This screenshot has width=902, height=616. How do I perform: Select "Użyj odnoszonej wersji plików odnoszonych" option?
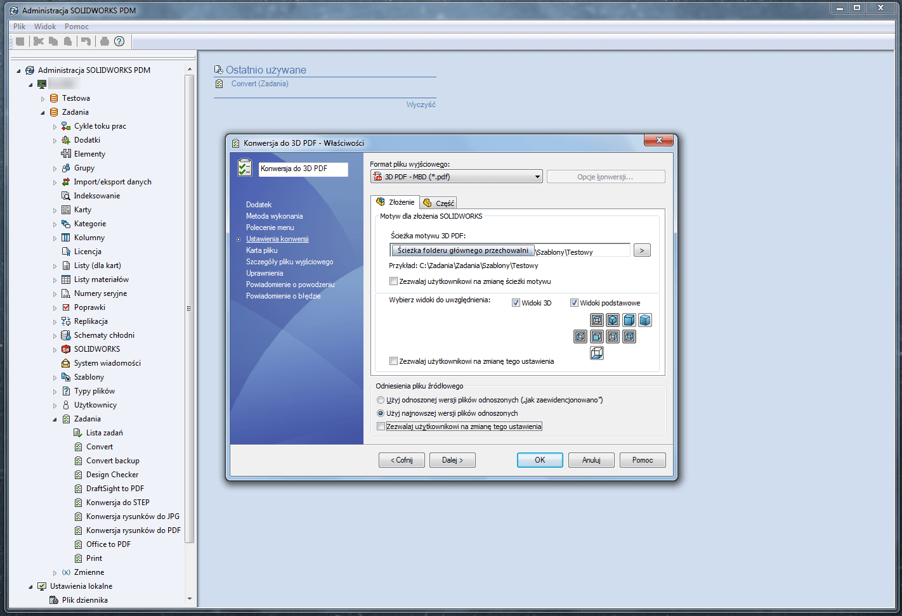(x=381, y=400)
